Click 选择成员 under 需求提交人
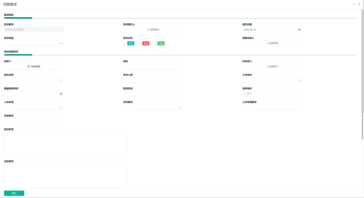The height and width of the screenshot is (198, 364). 153,30
